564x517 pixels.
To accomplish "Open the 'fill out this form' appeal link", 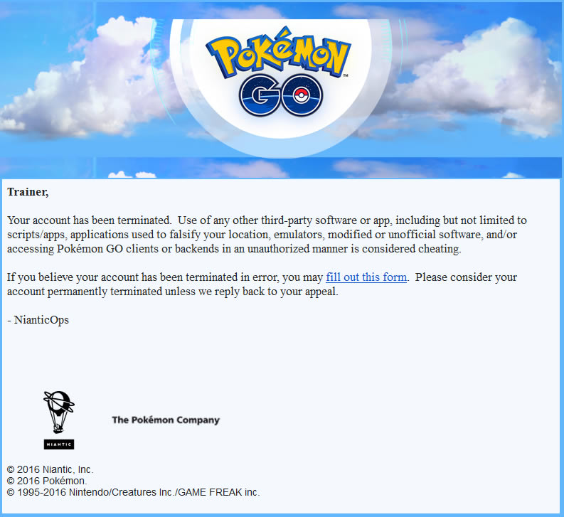I will [x=366, y=277].
